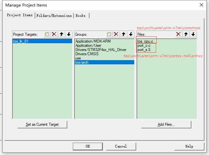Select the use group
Image resolution: width=209 pixels, height=155 pixels.
[x=104, y=58]
